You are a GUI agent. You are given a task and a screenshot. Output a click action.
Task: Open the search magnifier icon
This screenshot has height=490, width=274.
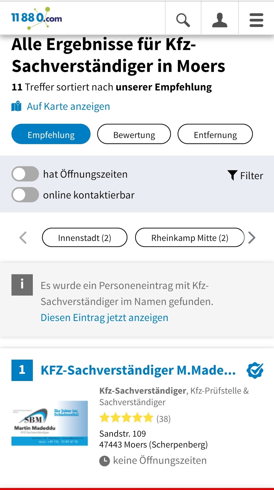[x=183, y=20]
